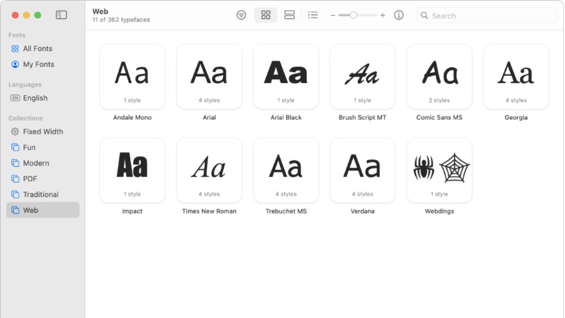Open the filter options icon in toolbar

click(x=241, y=15)
